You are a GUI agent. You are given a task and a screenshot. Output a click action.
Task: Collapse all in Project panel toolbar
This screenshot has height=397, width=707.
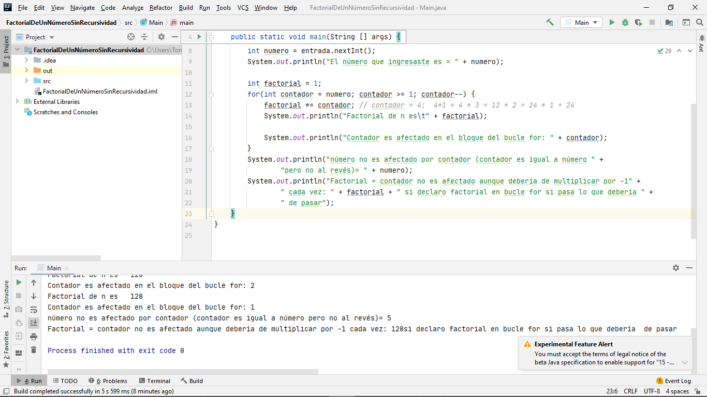pos(144,37)
